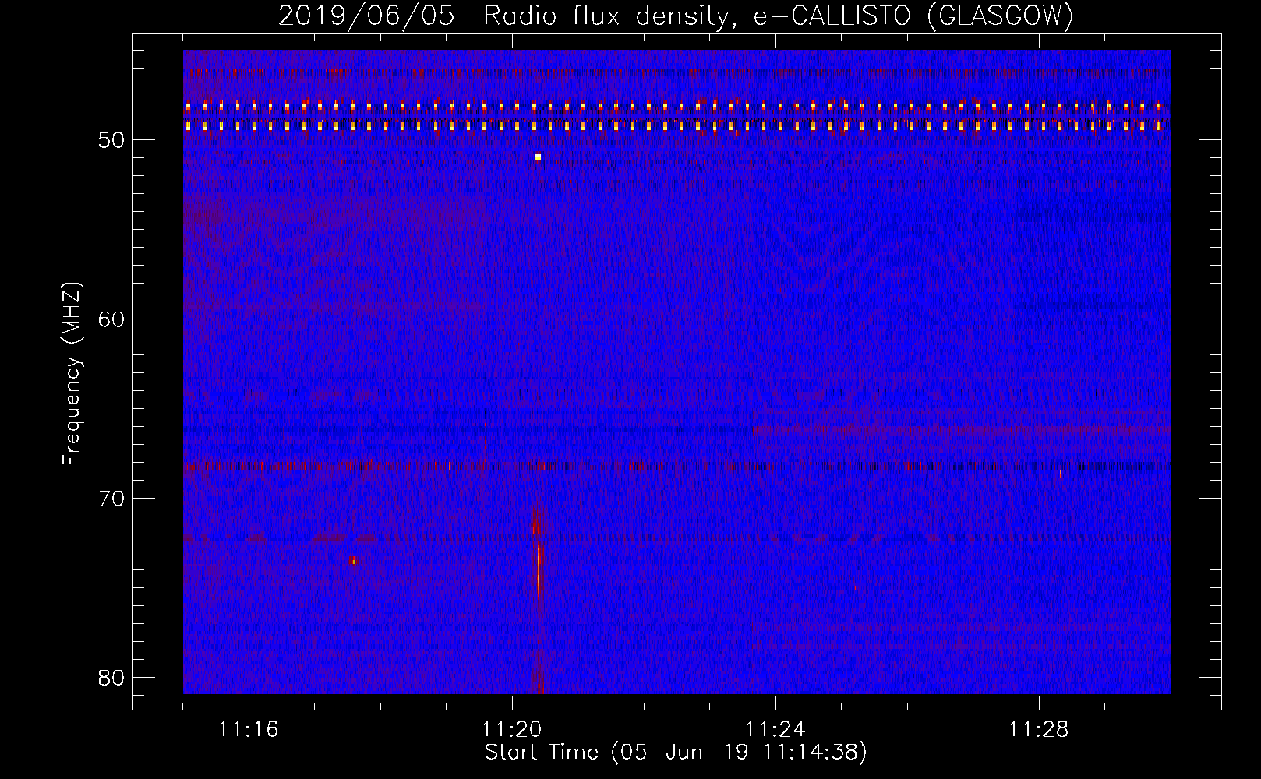
Task: Click the 80 MHz frequency tick label
Action: click(x=111, y=678)
